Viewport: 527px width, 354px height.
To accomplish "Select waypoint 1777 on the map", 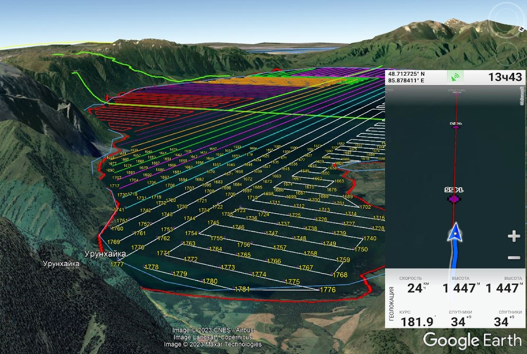I will point(117,265).
